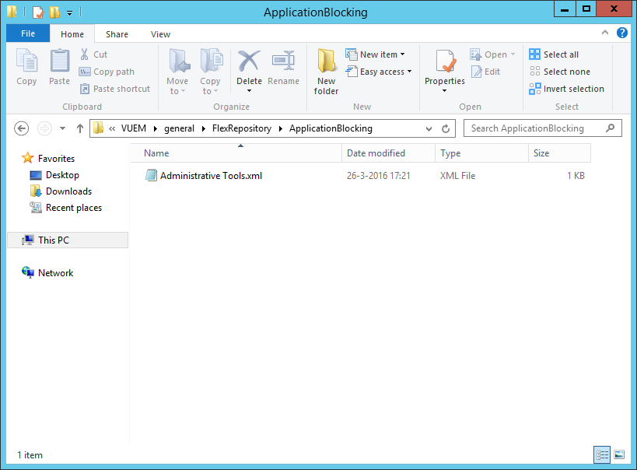Open the Delete options arrow
Viewport: 637px width, 470px height.
[x=249, y=91]
